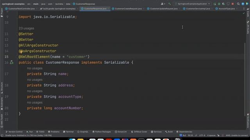Click the Build project hammer icon
Viewport: 250px width, 140px height.
pos(169,4)
